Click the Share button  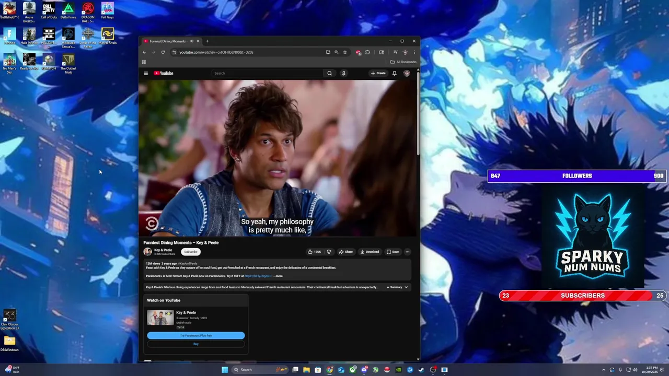pyautogui.click(x=345, y=252)
